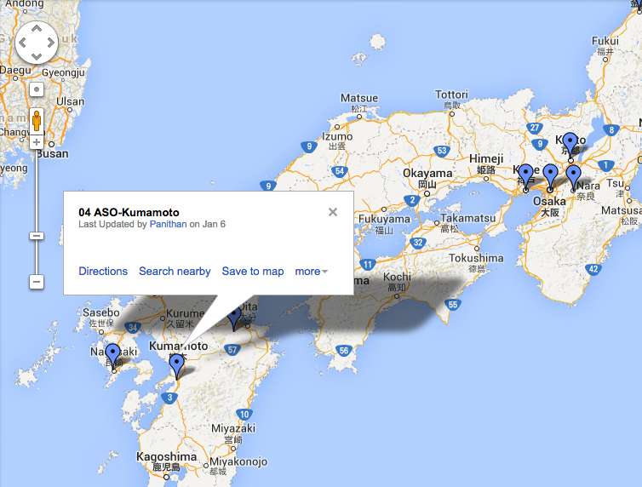
Task: Select the Osaka map marker
Action: point(550,175)
